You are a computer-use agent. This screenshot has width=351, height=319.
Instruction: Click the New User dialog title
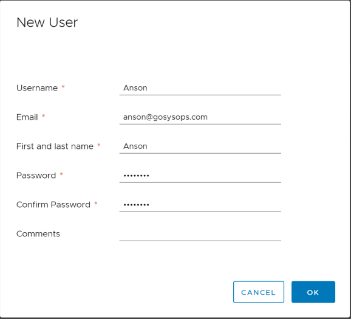click(x=47, y=22)
